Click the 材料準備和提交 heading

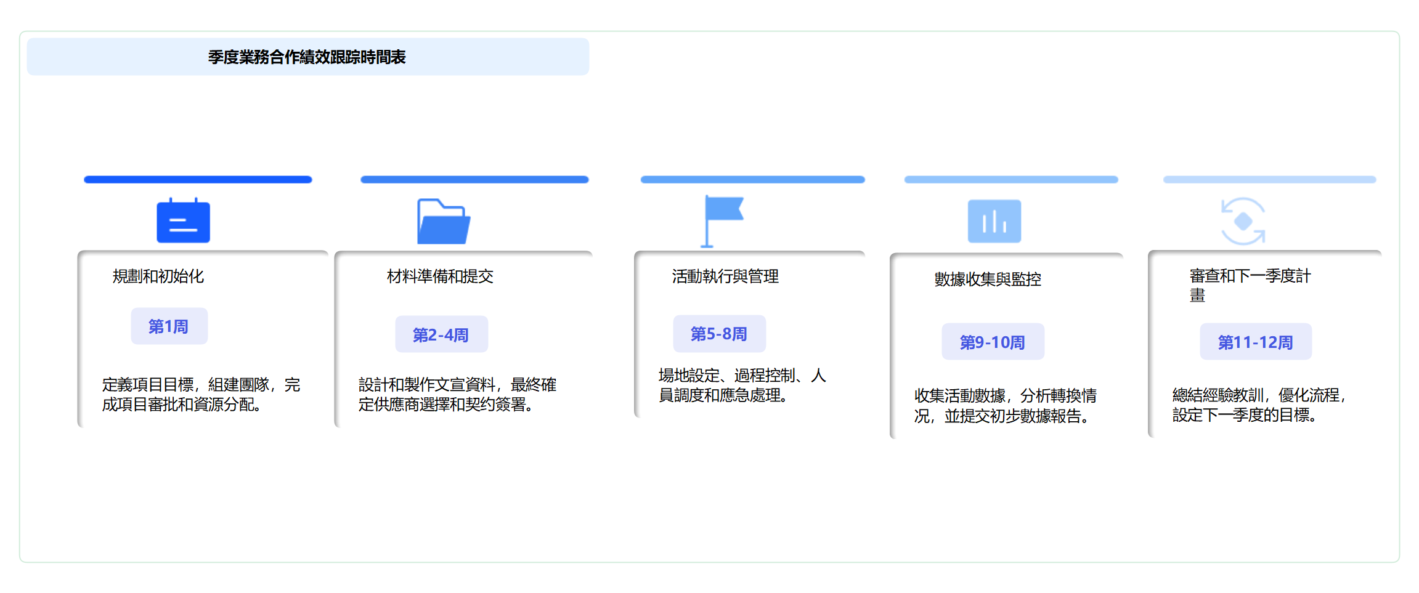pyautogui.click(x=440, y=276)
